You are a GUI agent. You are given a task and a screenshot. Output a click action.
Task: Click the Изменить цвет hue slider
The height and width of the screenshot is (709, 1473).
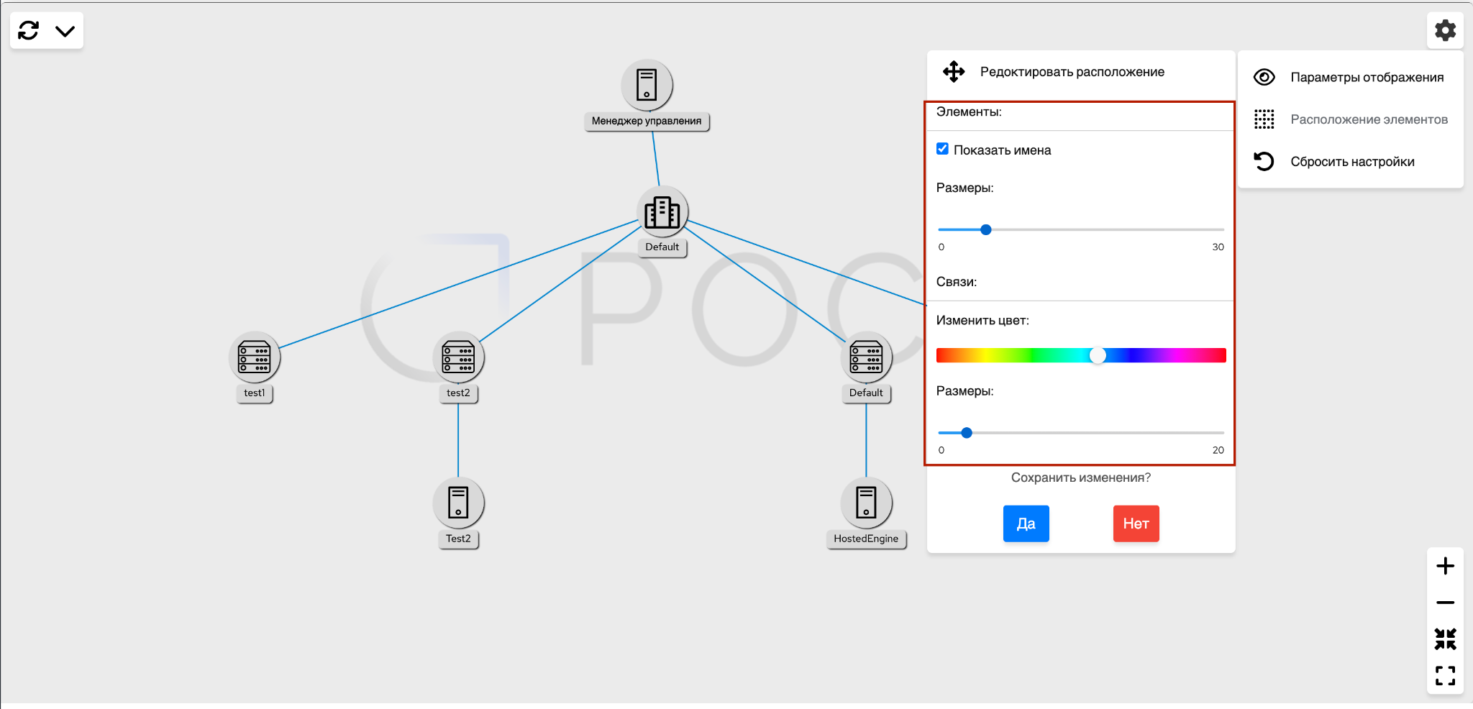click(x=1081, y=355)
